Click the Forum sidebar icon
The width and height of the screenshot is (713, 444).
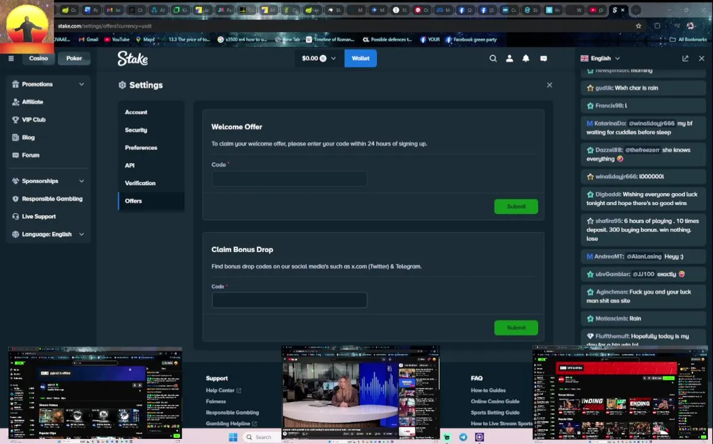[15, 155]
